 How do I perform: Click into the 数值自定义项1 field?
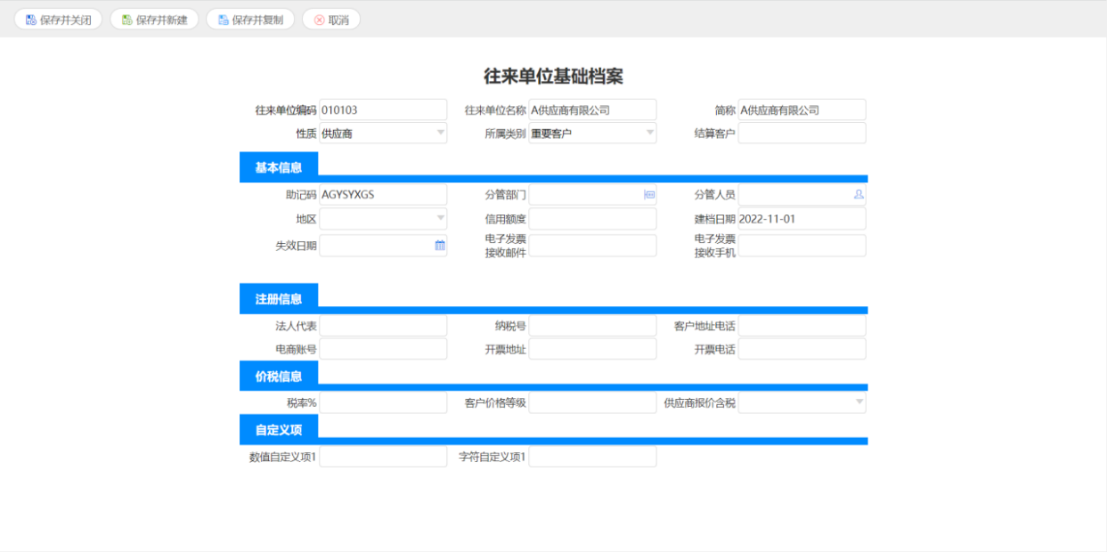tap(383, 457)
